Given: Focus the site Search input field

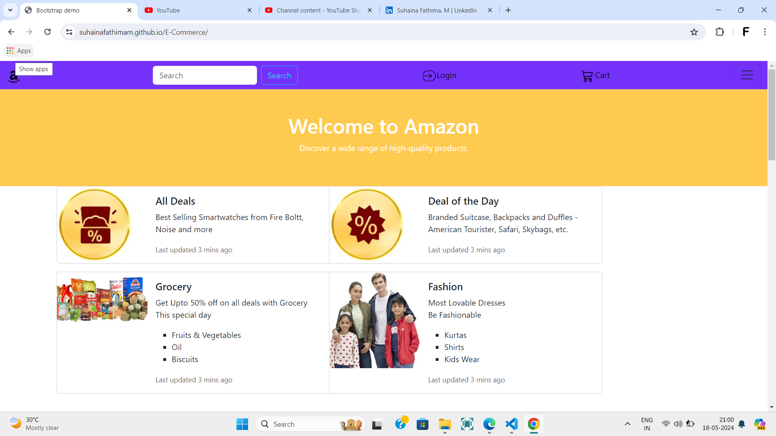Looking at the screenshot, I should tap(205, 75).
